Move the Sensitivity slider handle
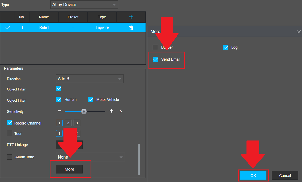This screenshot has width=302, height=182. click(x=84, y=111)
